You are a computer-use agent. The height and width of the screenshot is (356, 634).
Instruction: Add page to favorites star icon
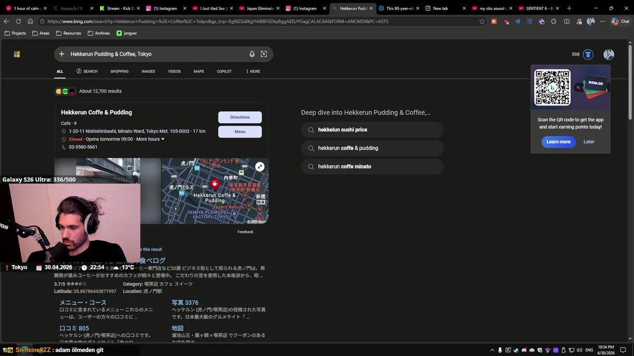point(482,21)
